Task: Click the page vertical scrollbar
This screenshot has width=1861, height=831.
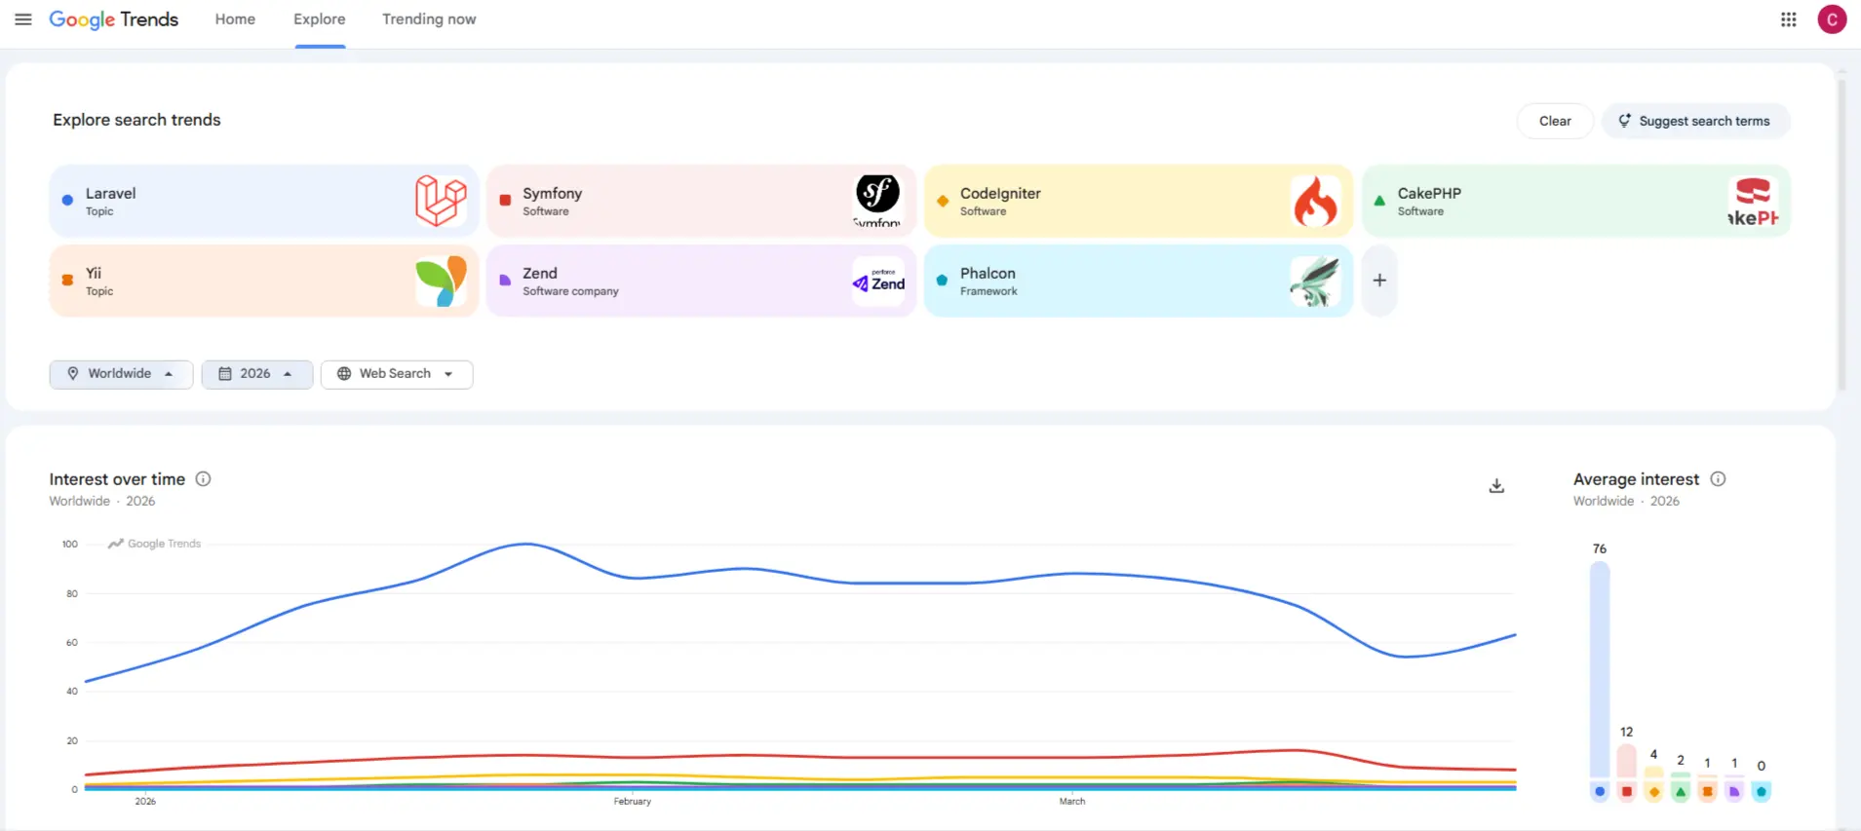Action: pos(1842,234)
